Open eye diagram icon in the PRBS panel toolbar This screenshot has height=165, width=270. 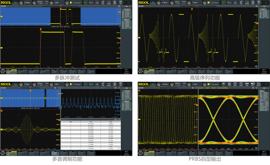coord(247,84)
